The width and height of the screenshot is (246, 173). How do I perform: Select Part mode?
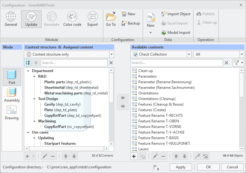click(12, 77)
